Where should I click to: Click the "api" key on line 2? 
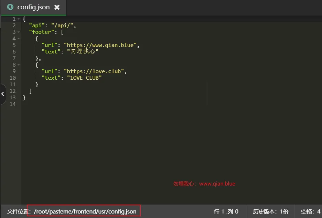pos(37,26)
